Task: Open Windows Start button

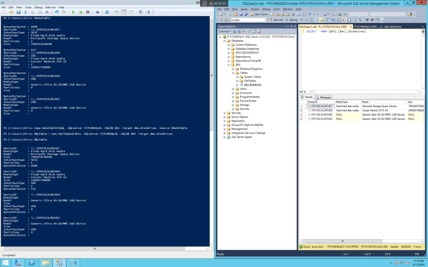Action: tap(5, 263)
